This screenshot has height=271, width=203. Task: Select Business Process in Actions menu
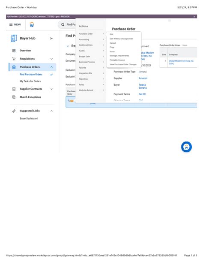[x=87, y=62]
